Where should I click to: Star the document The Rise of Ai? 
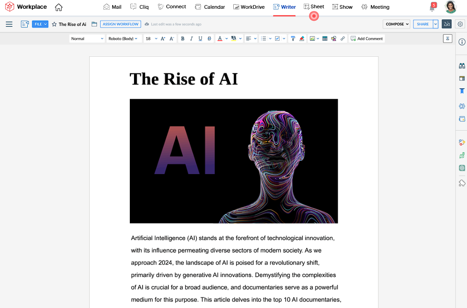click(x=54, y=24)
